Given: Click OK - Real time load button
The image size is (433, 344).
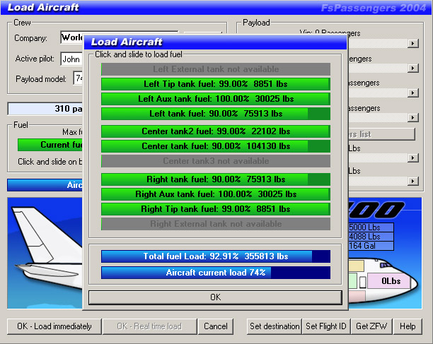Looking at the screenshot, I should pyautogui.click(x=150, y=326).
